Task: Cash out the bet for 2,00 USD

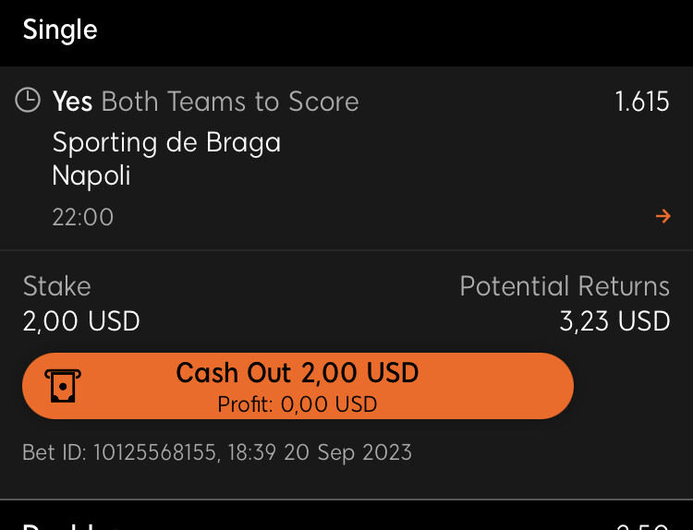Action: click(x=298, y=386)
